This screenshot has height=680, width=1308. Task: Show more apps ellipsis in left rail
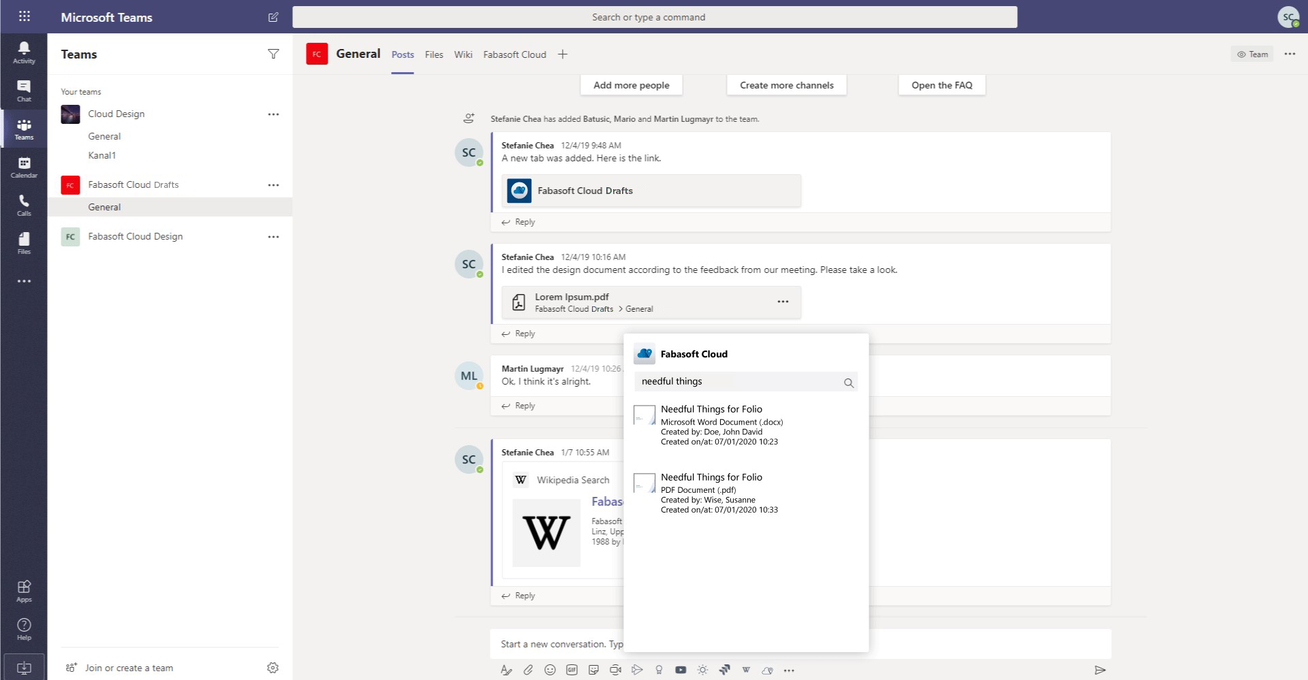tap(24, 281)
